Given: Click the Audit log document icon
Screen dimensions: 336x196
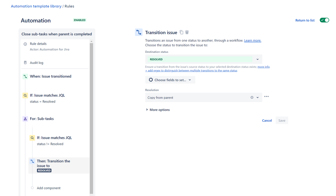Looking at the screenshot, I should click(x=25, y=63).
